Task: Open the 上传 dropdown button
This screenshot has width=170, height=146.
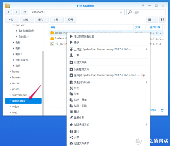Action: [12, 20]
